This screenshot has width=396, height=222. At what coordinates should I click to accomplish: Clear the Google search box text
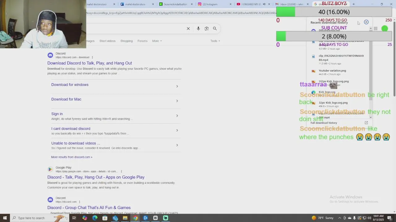pos(188,29)
